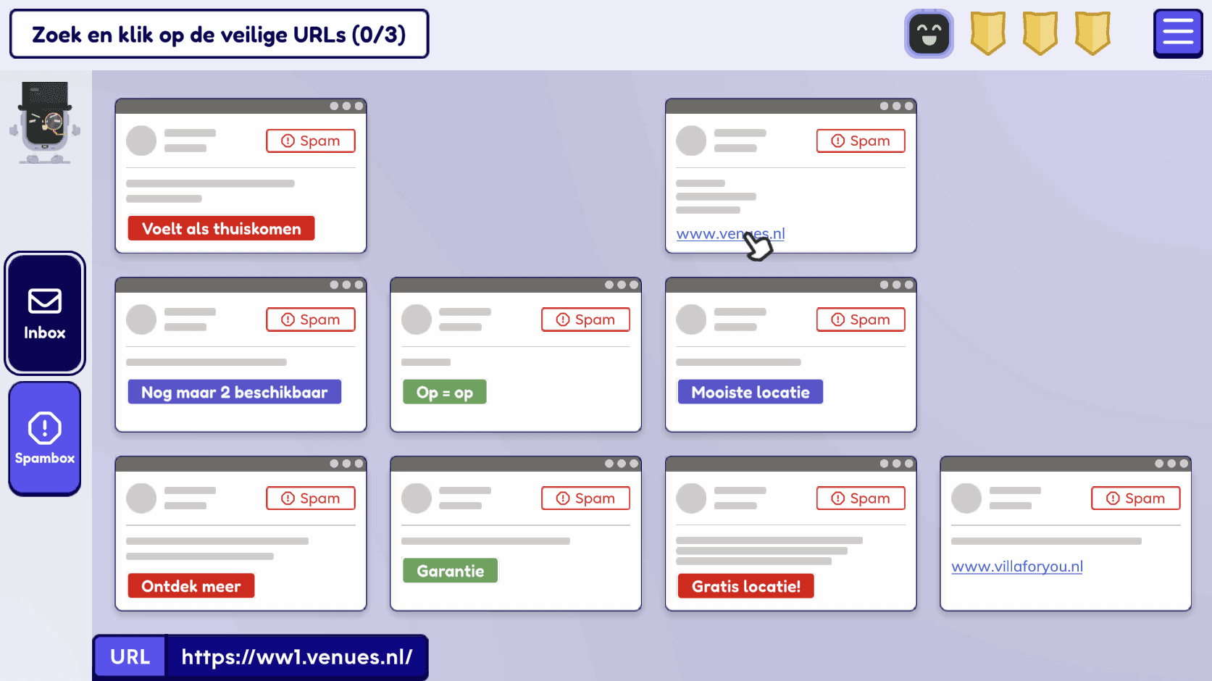The width and height of the screenshot is (1212, 681).
Task: Click the rightmost gold shield icon
Action: coord(1092,33)
